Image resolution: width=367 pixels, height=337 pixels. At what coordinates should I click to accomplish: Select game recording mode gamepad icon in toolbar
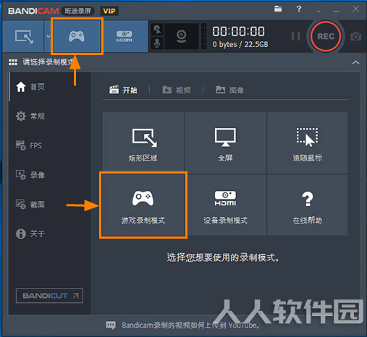(x=77, y=36)
